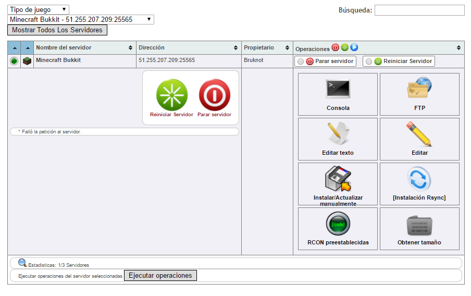Click the green server status indicator

(x=14, y=61)
